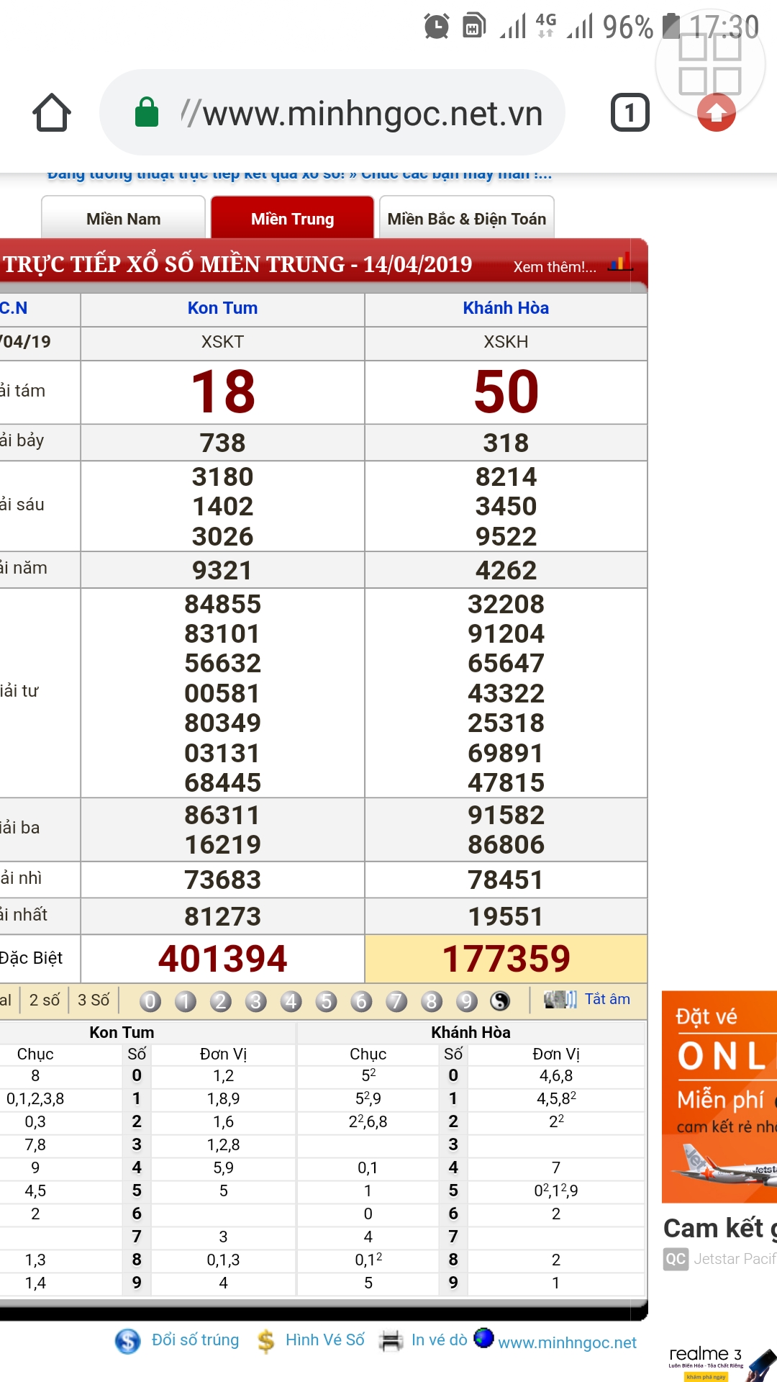Open In vé dò link
Viewport: 777px width, 1382px height.
tap(440, 1340)
